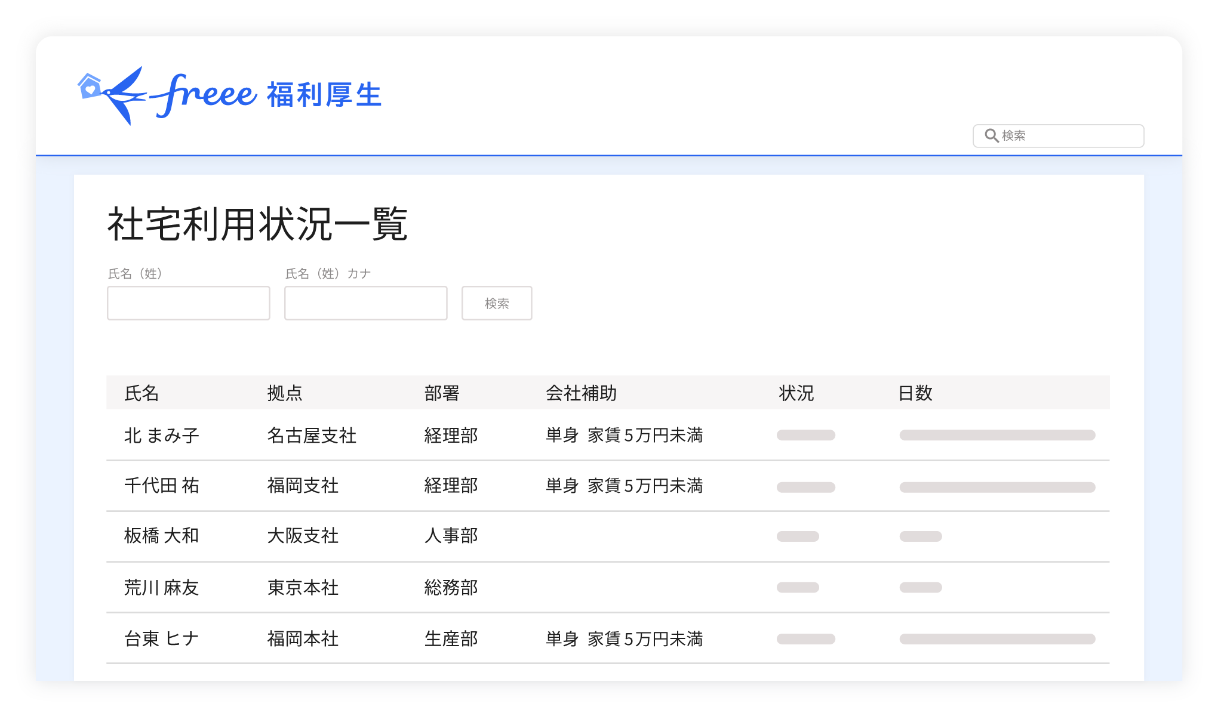The width and height of the screenshot is (1218, 716).
Task: Click the birdhouse icon in logo
Action: [90, 87]
